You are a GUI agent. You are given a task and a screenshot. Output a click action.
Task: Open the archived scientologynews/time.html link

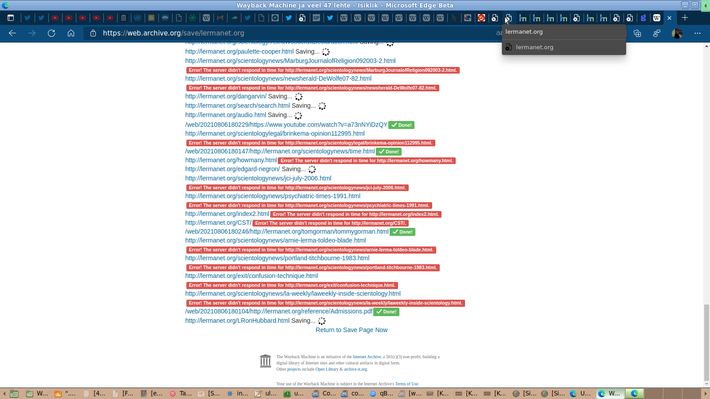click(x=280, y=151)
